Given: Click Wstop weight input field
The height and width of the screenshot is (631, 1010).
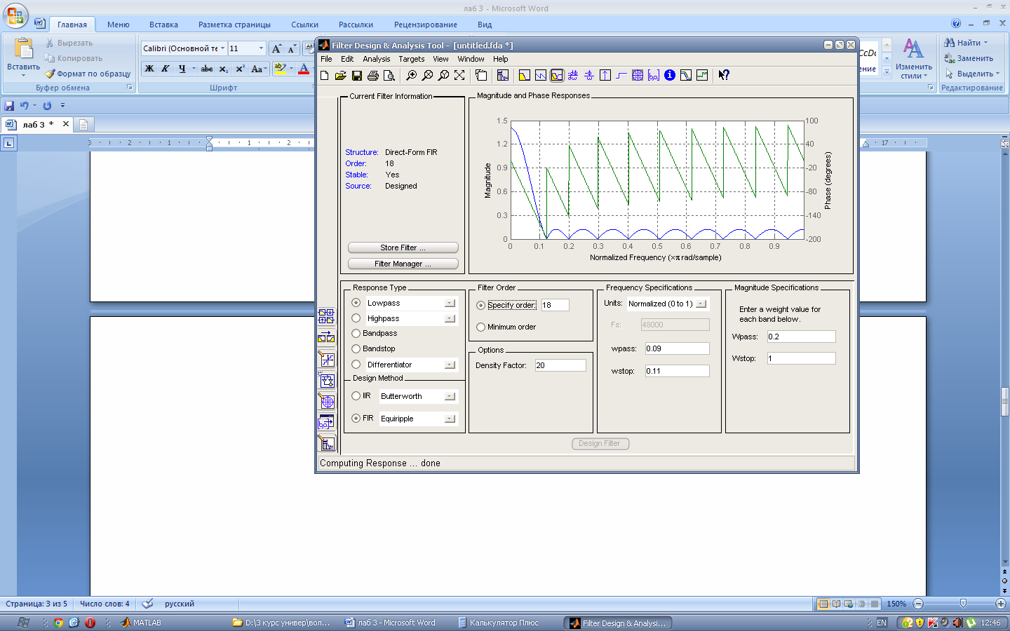Looking at the screenshot, I should click(801, 358).
